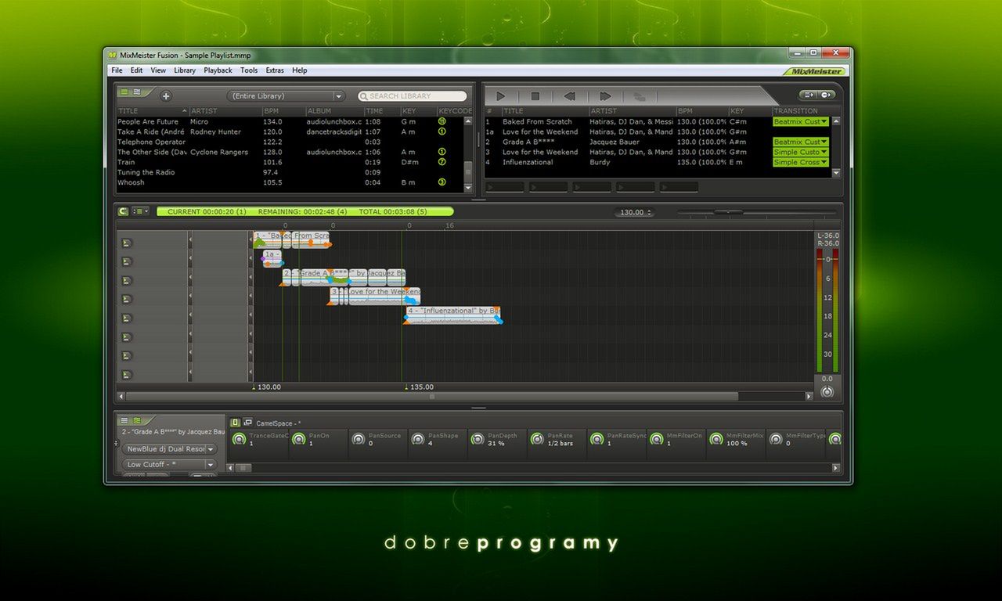Click the fourth timeline track header icon
This screenshot has width=1002, height=601.
tap(127, 299)
